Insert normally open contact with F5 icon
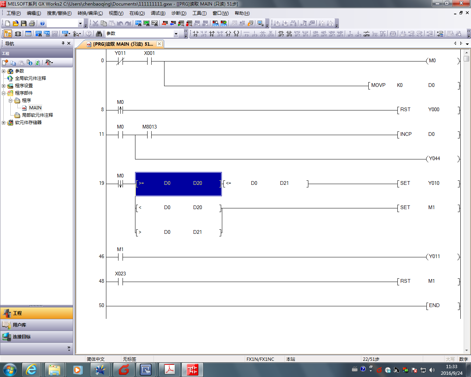The height and width of the screenshot is (377, 471). 195,34
